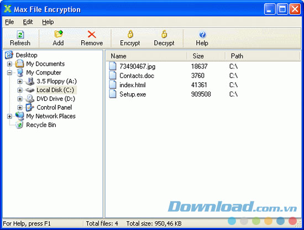Viewport: 304px width, 230px height.
Task: Expand the DVD Drive (D:) node
Action: (x=20, y=99)
